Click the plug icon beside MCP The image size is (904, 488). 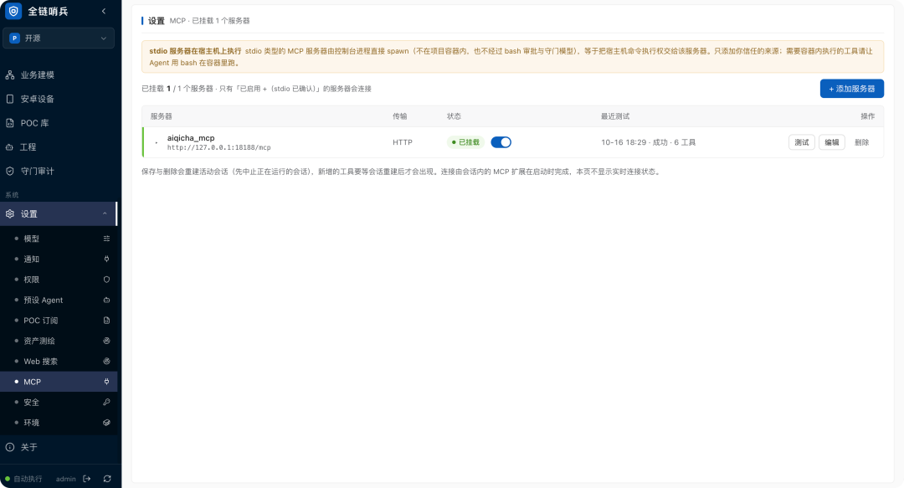(x=106, y=382)
